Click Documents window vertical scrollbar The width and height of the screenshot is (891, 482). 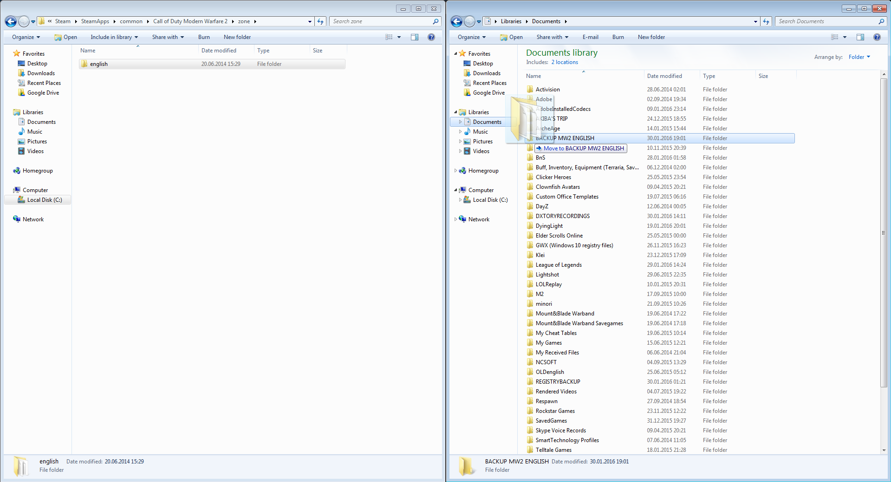[x=884, y=232]
